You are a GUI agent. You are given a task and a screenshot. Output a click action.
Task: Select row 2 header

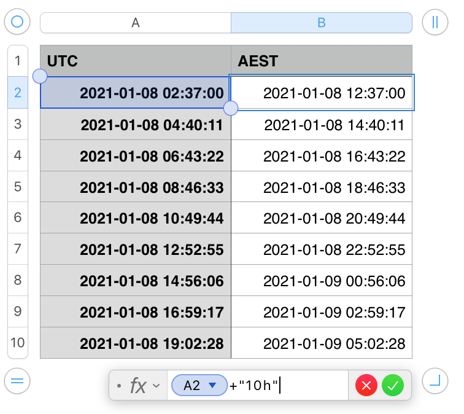17,93
